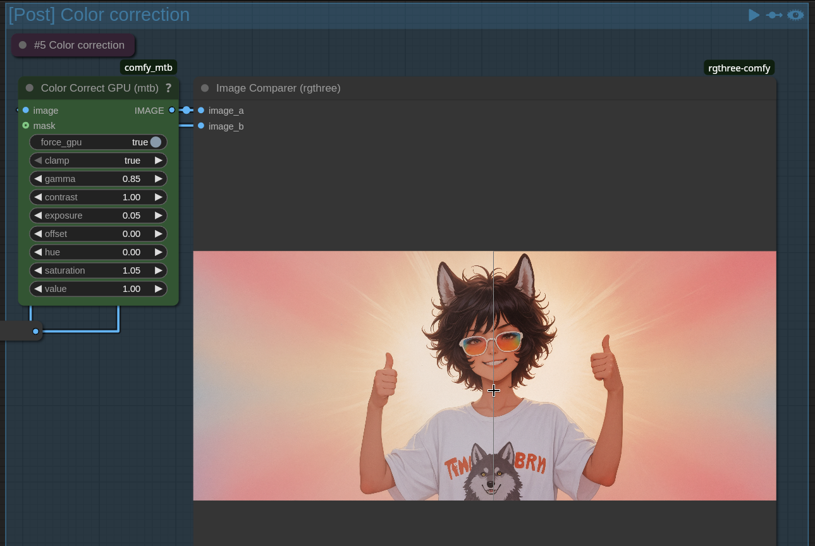815x546 pixels.
Task: Click the contrast value 1.00
Action: coord(132,197)
